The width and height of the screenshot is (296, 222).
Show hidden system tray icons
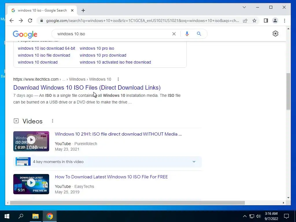tap(245, 216)
